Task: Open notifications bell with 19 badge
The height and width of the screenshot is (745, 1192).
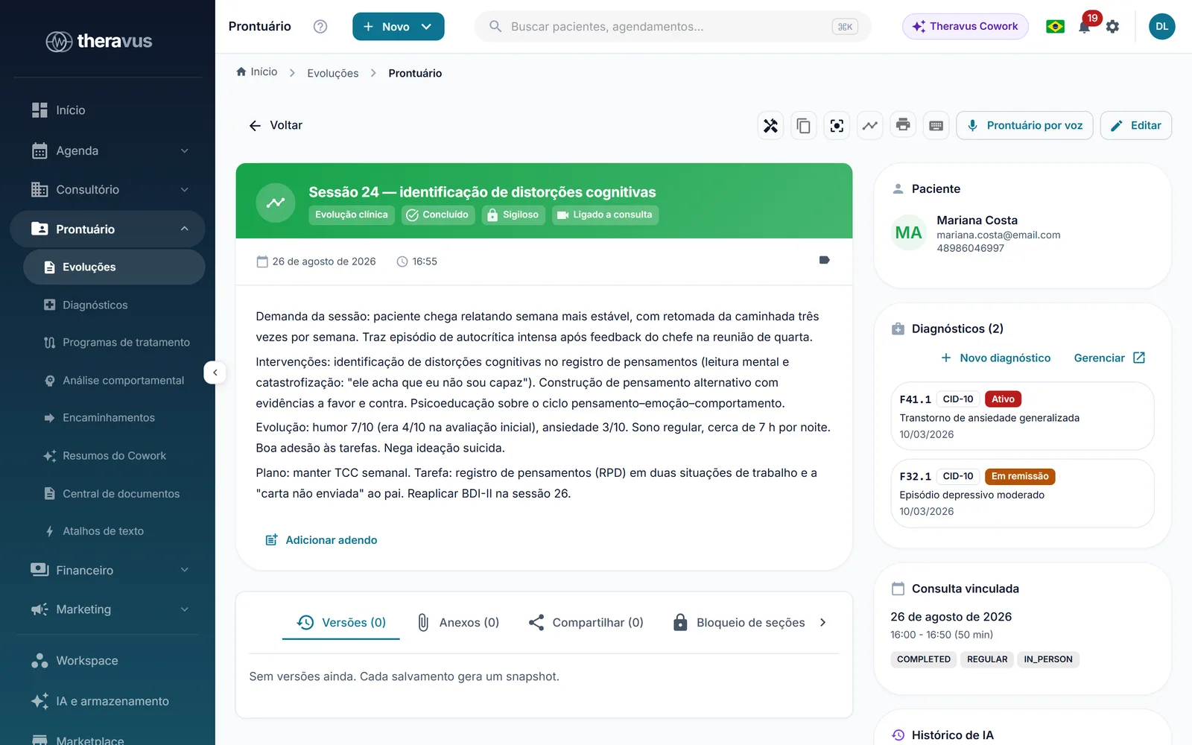Action: 1085,26
